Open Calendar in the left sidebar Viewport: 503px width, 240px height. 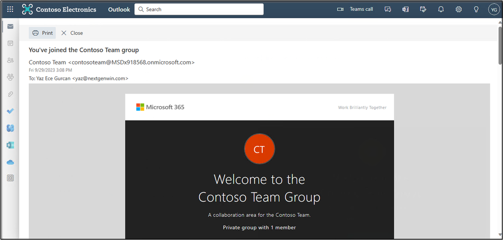coord(10,43)
